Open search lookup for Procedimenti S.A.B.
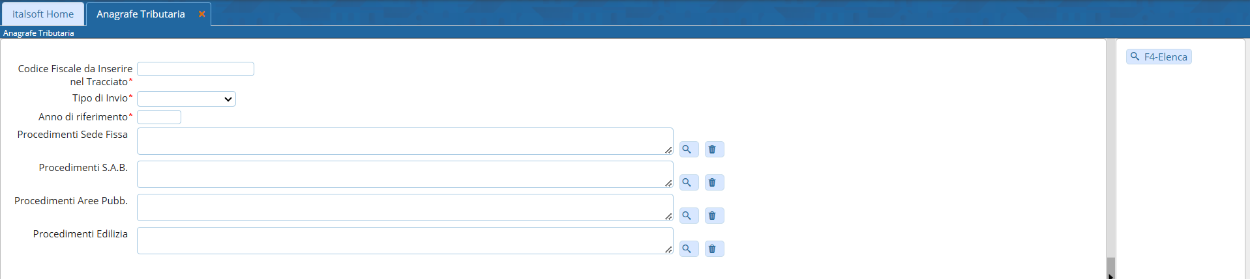The height and width of the screenshot is (279, 1250). [688, 183]
